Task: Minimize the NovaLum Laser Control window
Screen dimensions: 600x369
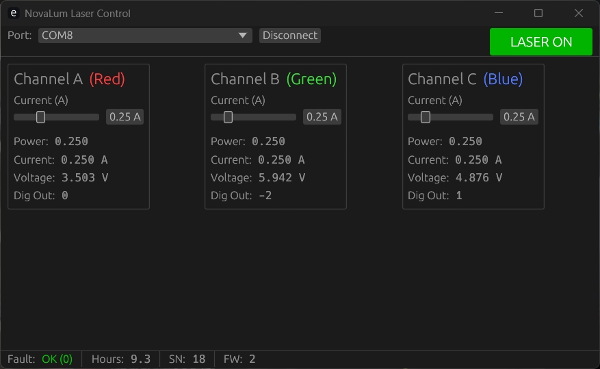Action: click(x=499, y=13)
